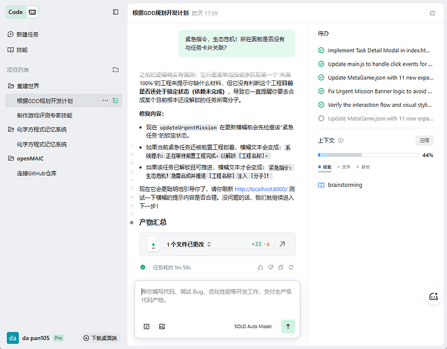The image size is (447, 349).
Task: Open the 技能 menu item
Action: [22, 50]
